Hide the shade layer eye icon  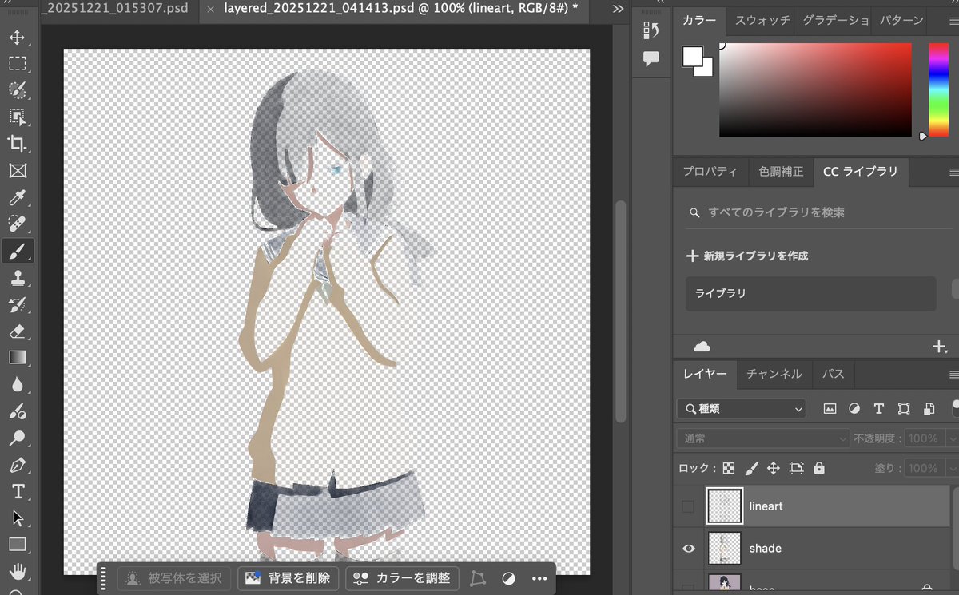click(688, 549)
